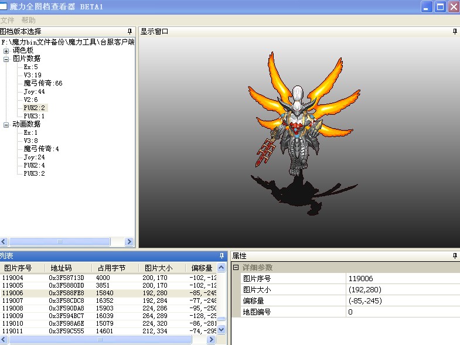Select Joy:24 under 动画数据
Image resolution: width=460 pixels, height=345 pixels.
[34, 157]
